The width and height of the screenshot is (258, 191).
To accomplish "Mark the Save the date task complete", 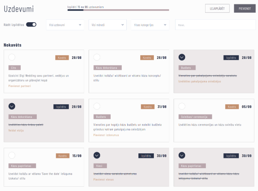I will [12, 156].
